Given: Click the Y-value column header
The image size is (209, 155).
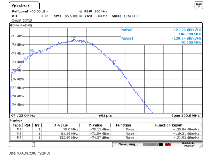Looking at the screenshot, I should 95,125.
